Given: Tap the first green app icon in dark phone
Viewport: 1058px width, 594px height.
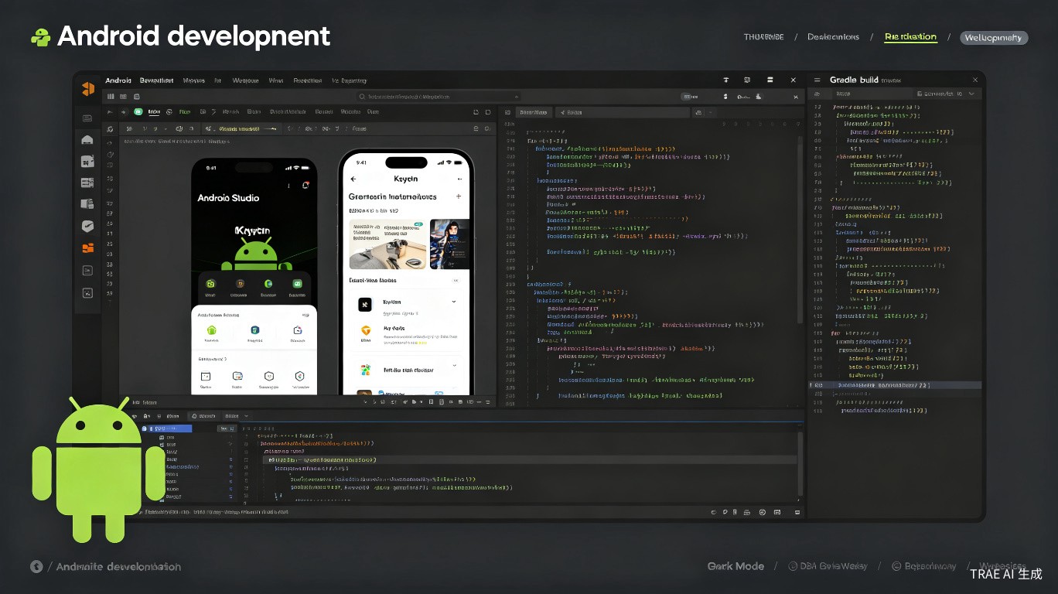Looking at the screenshot, I should (210, 285).
